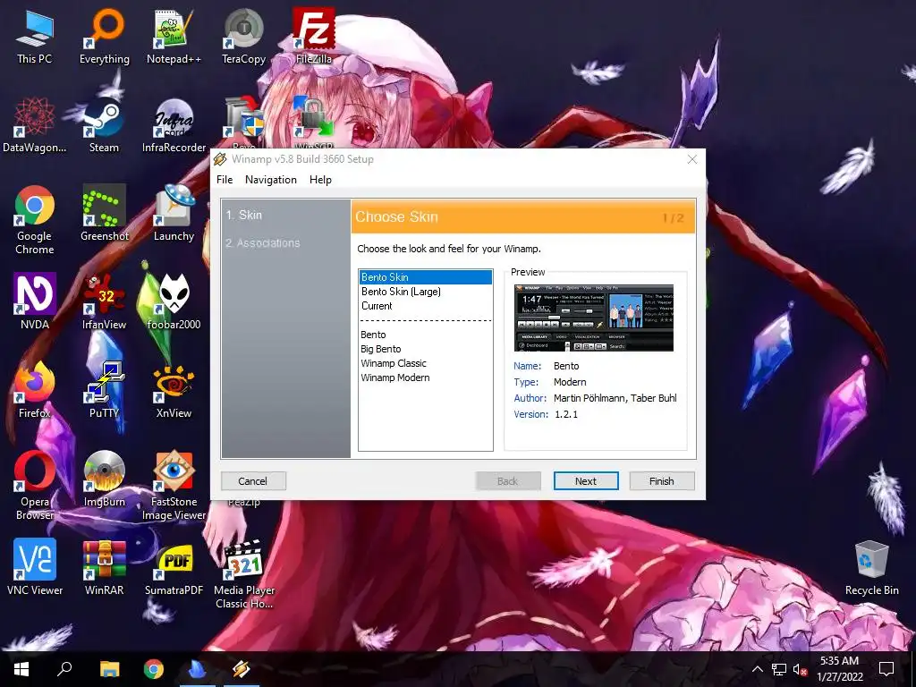Click the Recycle Bin desktop icon
The image size is (916, 687).
871,567
